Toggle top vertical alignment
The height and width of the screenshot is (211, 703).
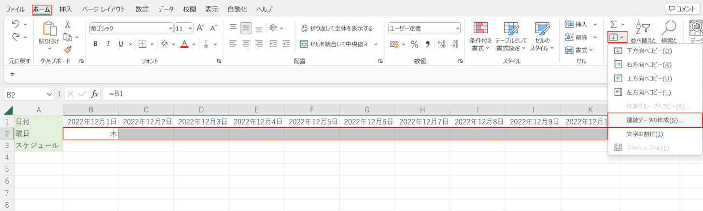233,28
